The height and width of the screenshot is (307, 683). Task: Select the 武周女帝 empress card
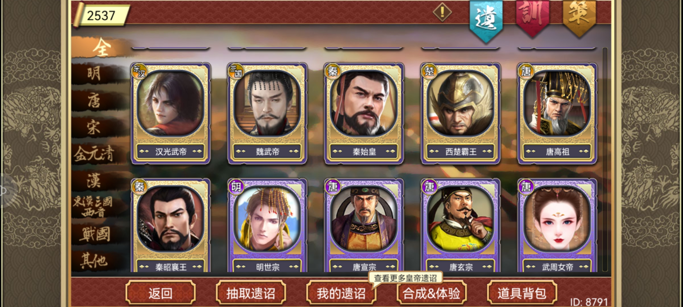557,225
